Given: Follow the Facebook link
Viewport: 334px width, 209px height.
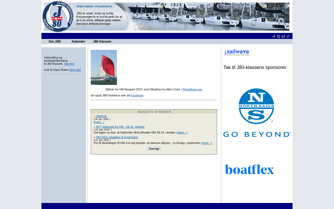Looking at the screenshot, I should click(137, 95).
